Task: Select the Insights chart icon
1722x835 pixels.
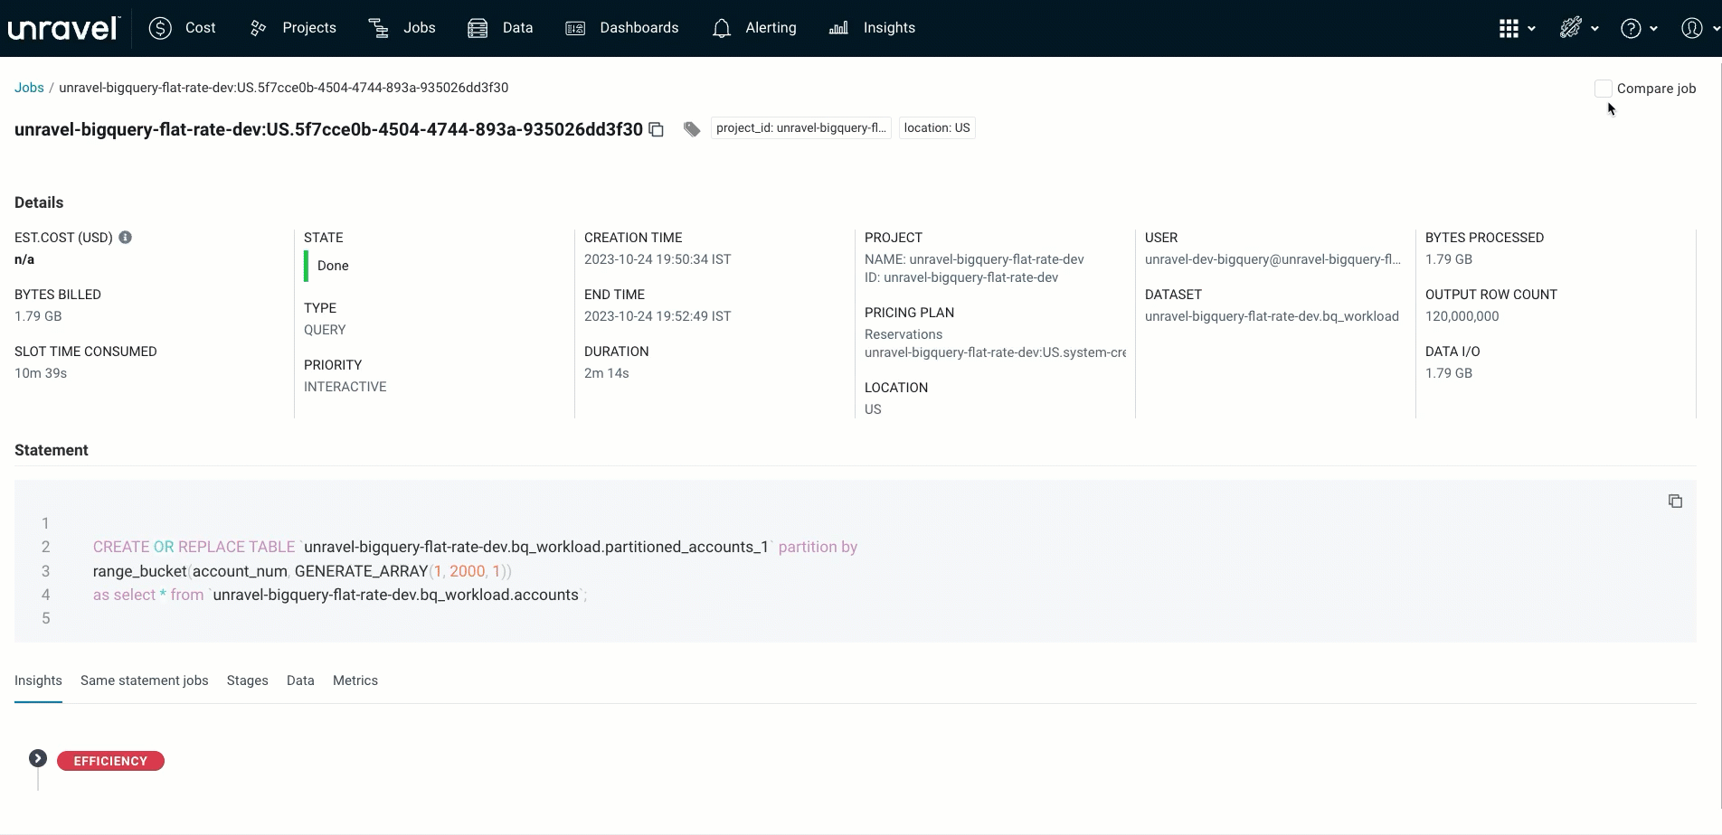Action: pos(837,28)
